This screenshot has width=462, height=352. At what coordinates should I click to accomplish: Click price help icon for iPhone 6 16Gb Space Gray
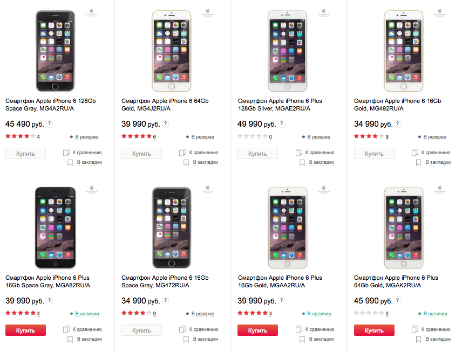tap(166, 301)
